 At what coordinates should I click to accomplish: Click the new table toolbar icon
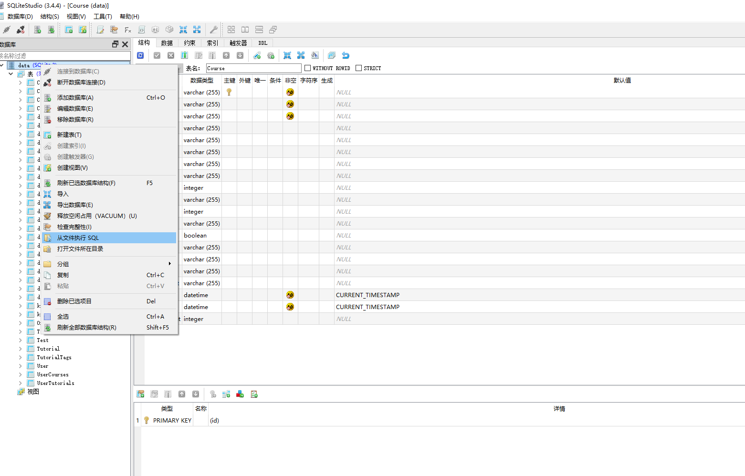pyautogui.click(x=69, y=30)
